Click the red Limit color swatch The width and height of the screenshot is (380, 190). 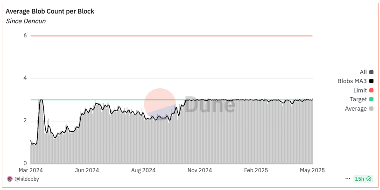point(371,91)
